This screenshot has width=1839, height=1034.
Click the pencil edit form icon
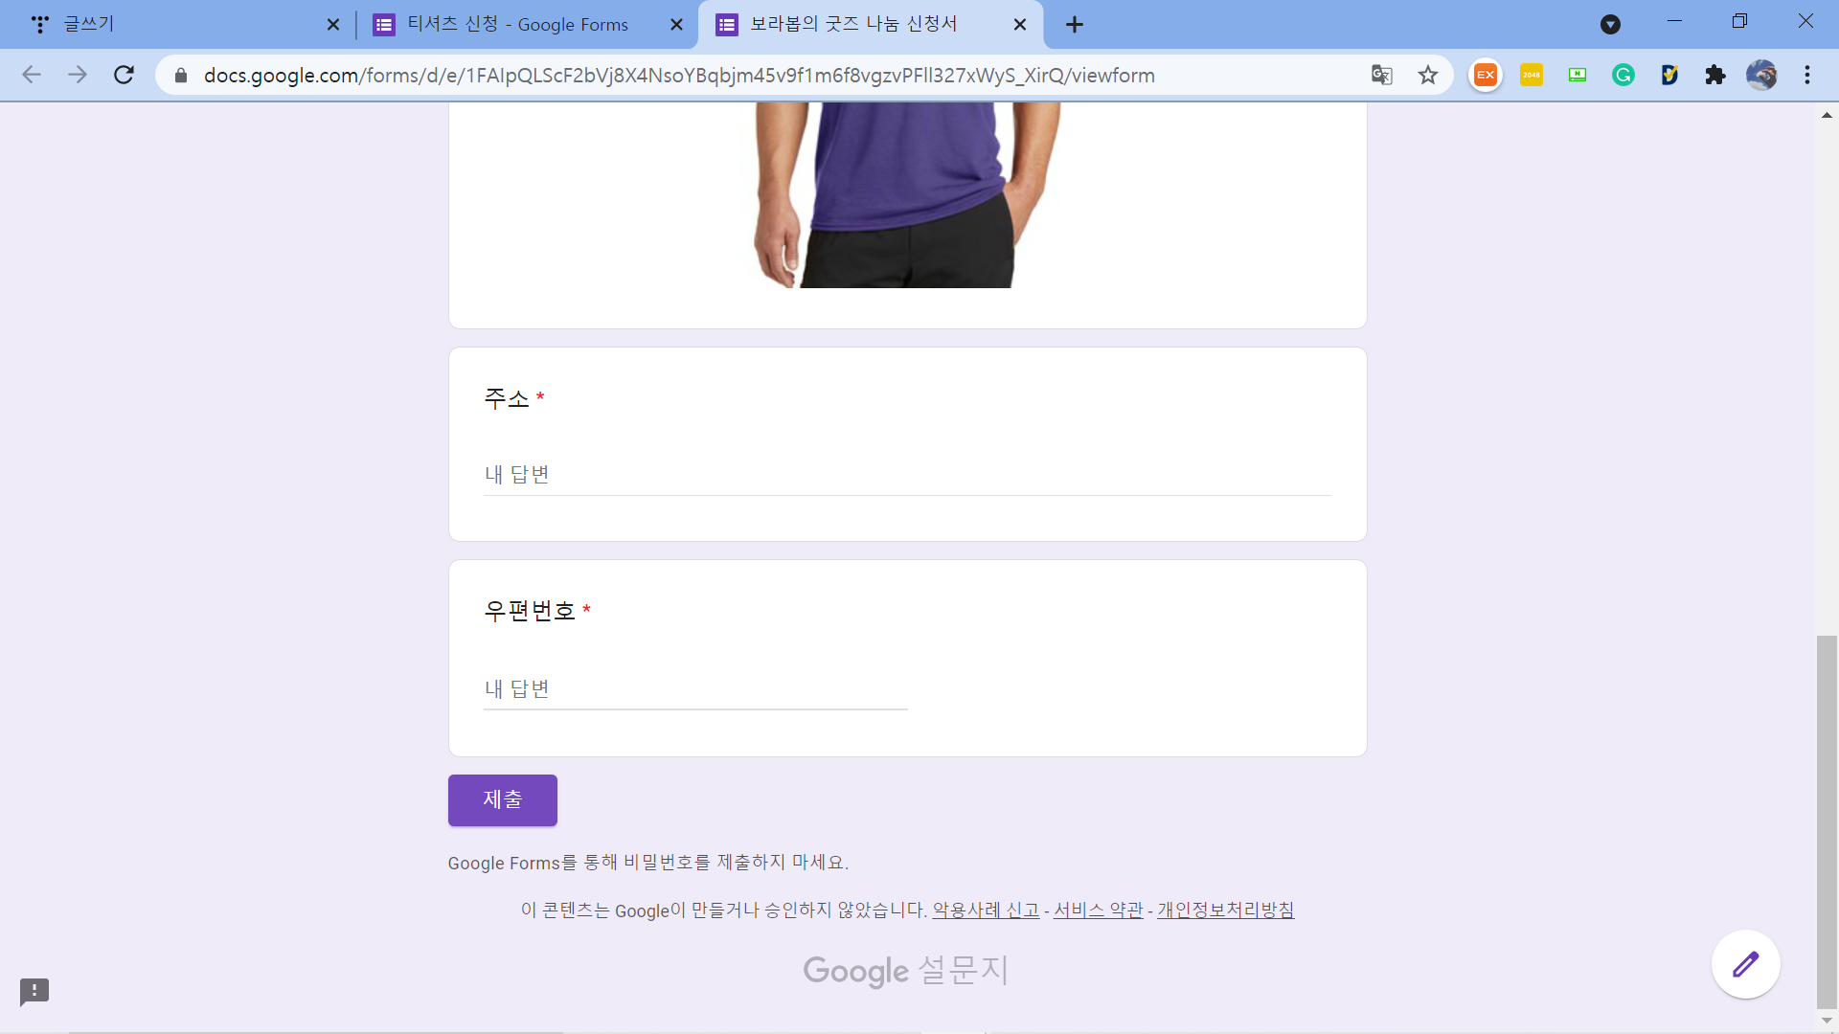click(x=1745, y=964)
